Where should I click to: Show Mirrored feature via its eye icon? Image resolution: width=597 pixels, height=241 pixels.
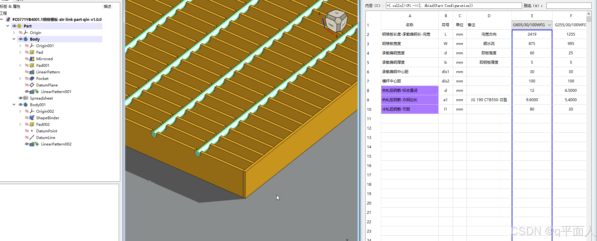point(27,59)
